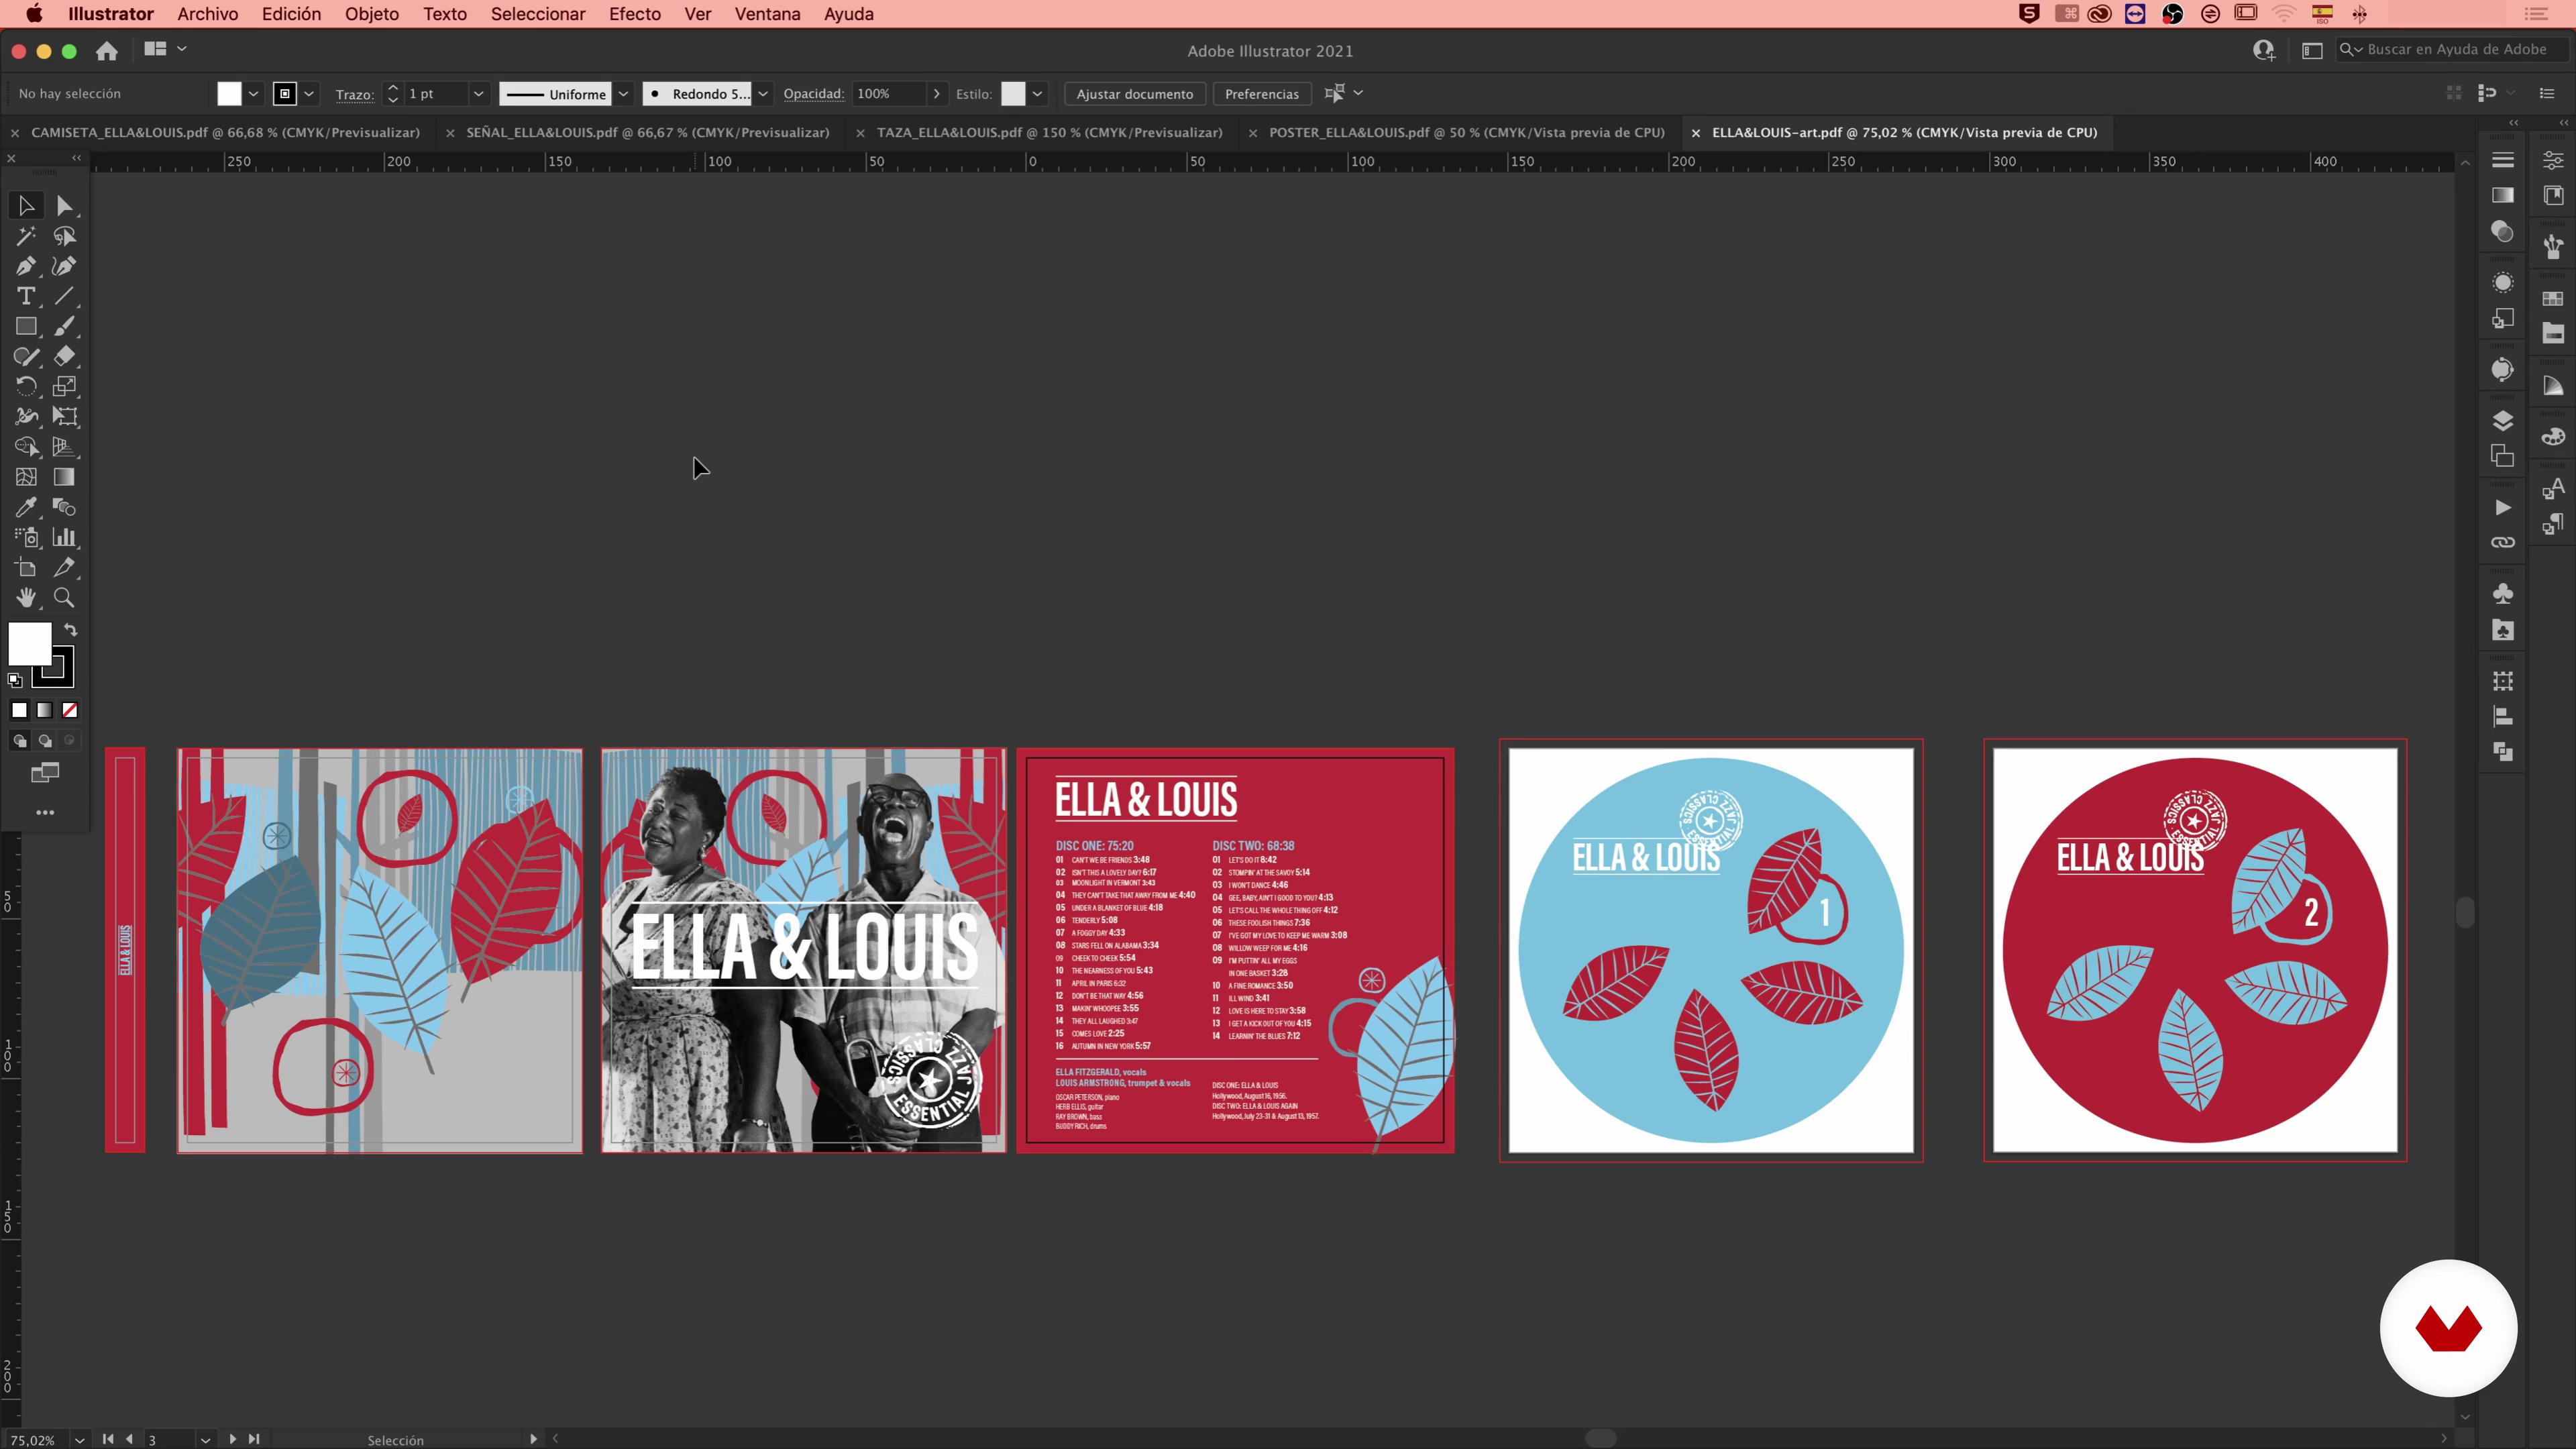The height and width of the screenshot is (1449, 2576).
Task: Open the Brushes panel icon
Action: (2553, 246)
